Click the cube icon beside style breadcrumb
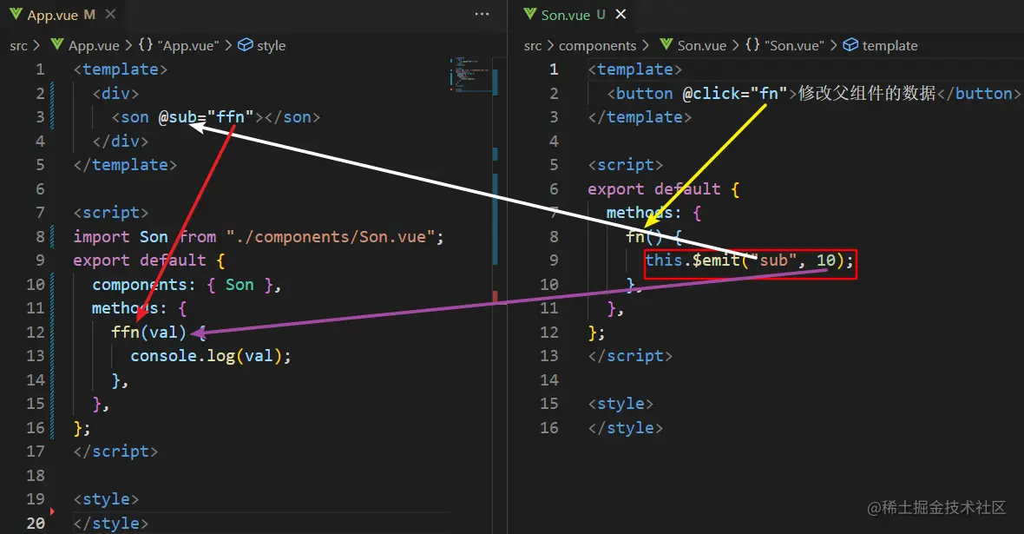1024x534 pixels. pyautogui.click(x=245, y=44)
